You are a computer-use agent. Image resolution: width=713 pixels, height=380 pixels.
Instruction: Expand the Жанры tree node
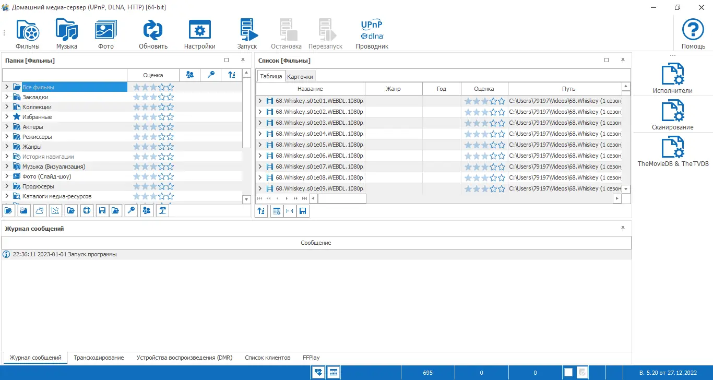pyautogui.click(x=7, y=147)
